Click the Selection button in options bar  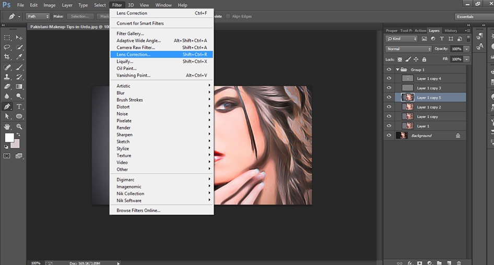coord(79,16)
